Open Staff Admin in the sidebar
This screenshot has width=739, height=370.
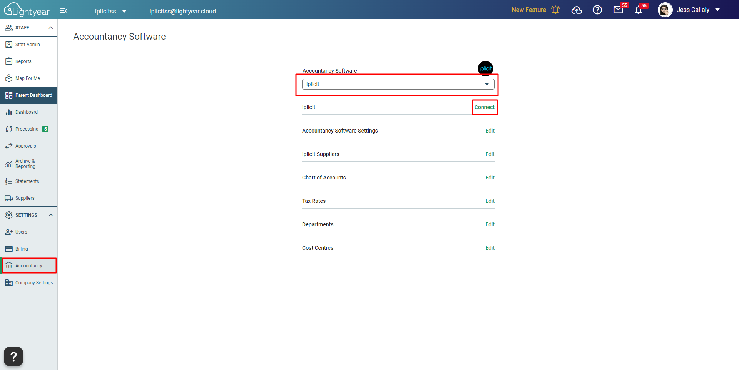point(29,45)
